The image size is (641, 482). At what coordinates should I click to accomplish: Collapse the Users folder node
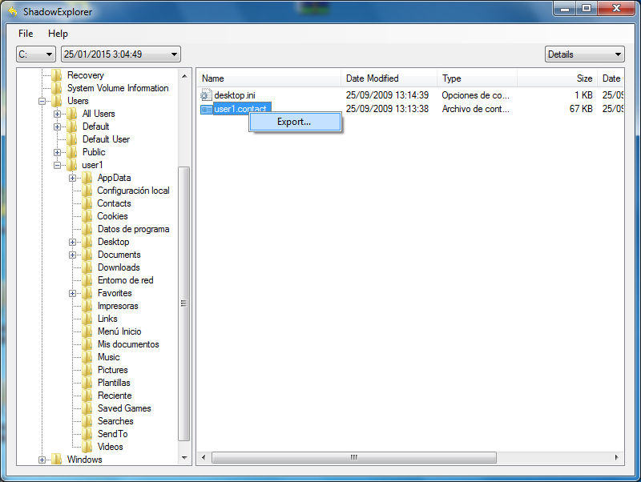tap(42, 101)
